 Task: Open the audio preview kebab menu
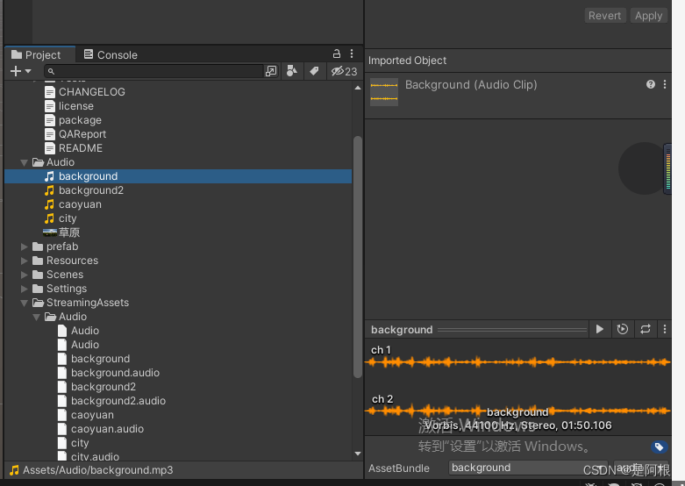click(665, 329)
